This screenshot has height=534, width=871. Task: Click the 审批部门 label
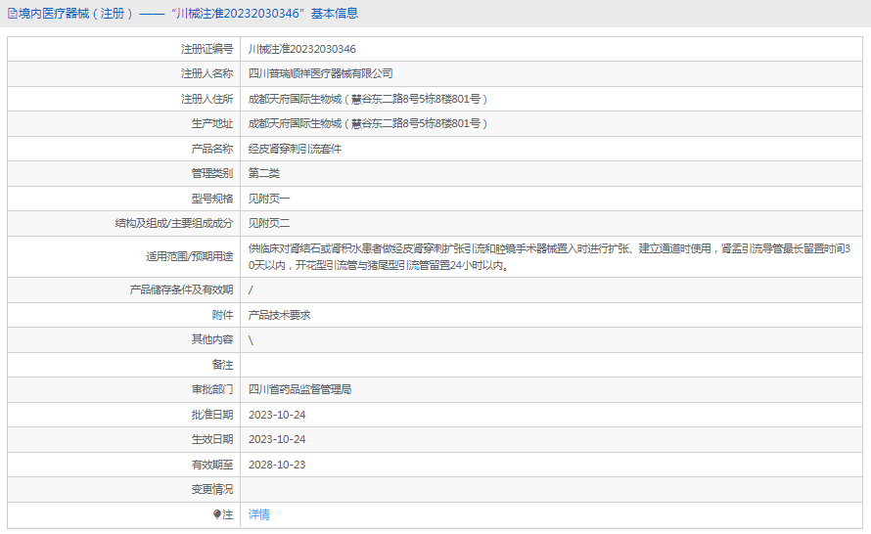[212, 389]
